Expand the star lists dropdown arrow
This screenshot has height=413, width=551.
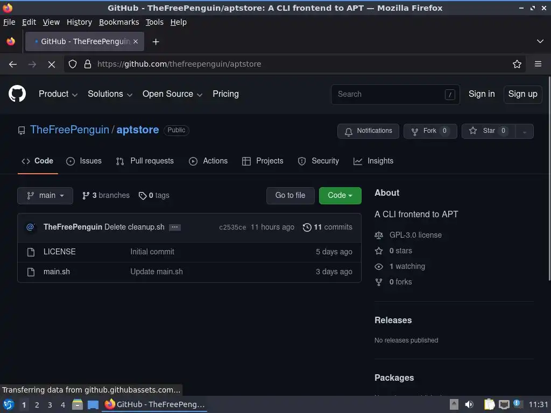[x=524, y=131]
